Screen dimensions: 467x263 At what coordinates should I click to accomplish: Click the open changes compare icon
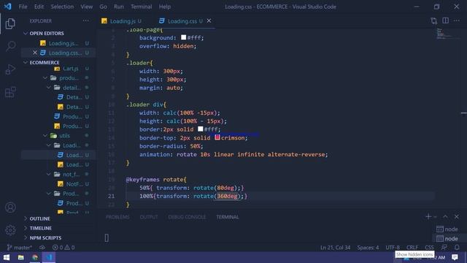click(434, 21)
